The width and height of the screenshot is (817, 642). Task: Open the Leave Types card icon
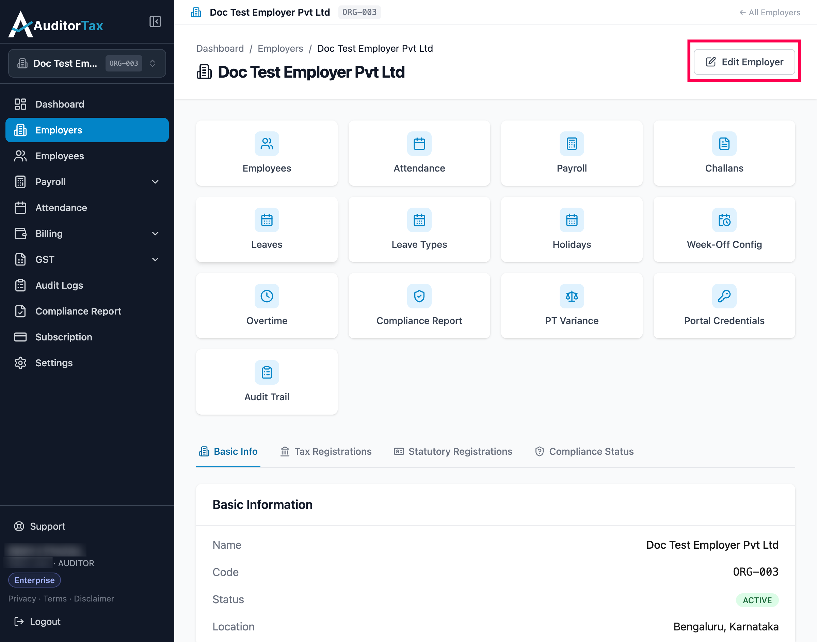point(419,220)
